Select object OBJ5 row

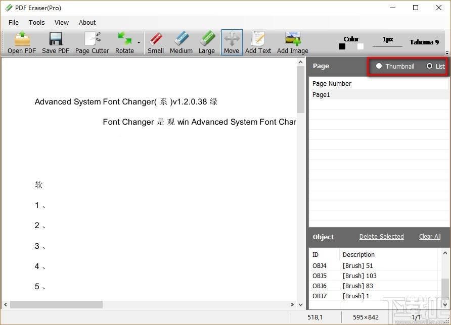tap(375, 276)
